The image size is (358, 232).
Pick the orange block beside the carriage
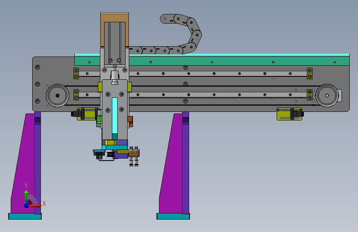[x=130, y=121]
